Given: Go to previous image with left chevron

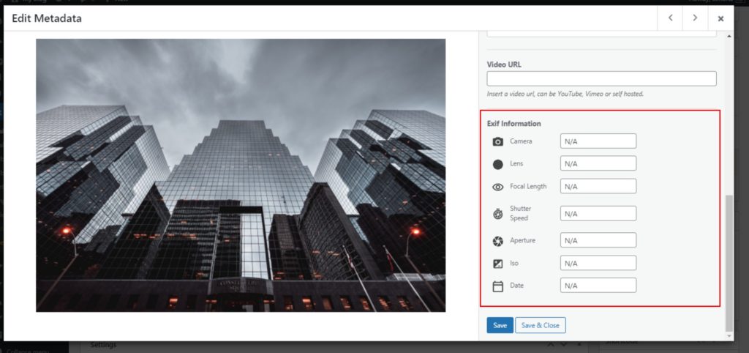Looking at the screenshot, I should [670, 18].
